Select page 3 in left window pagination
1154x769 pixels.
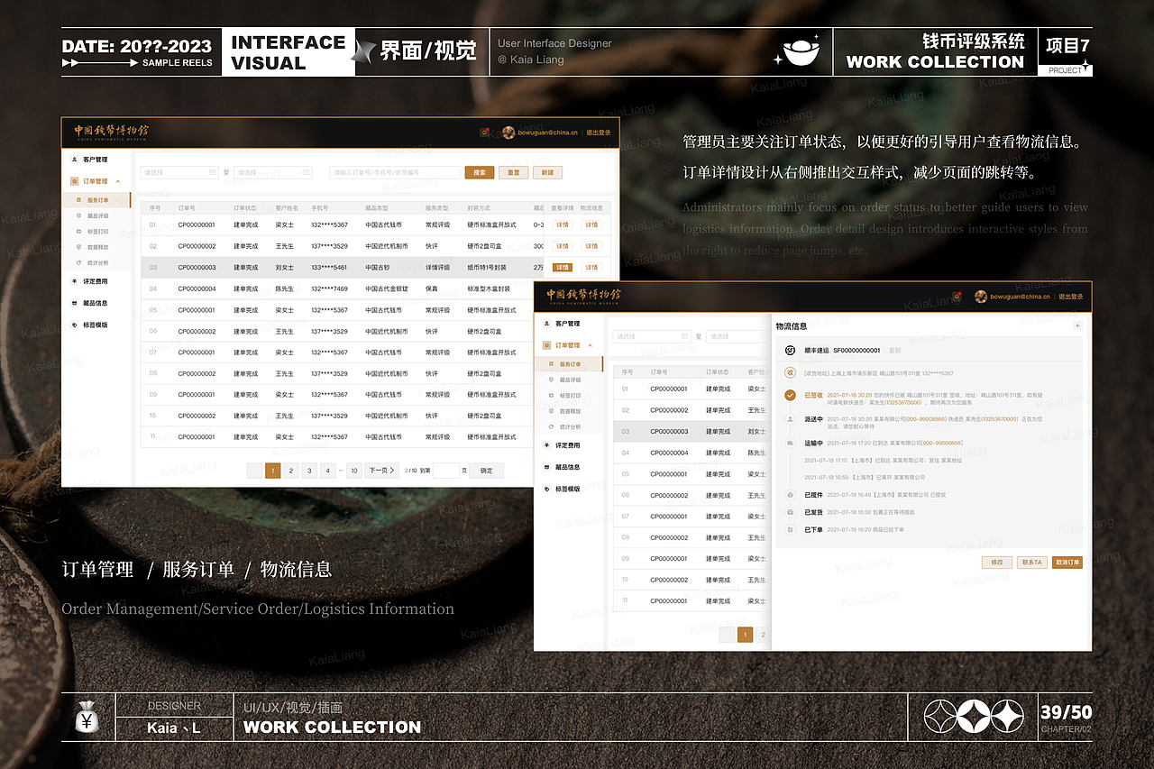coord(309,471)
